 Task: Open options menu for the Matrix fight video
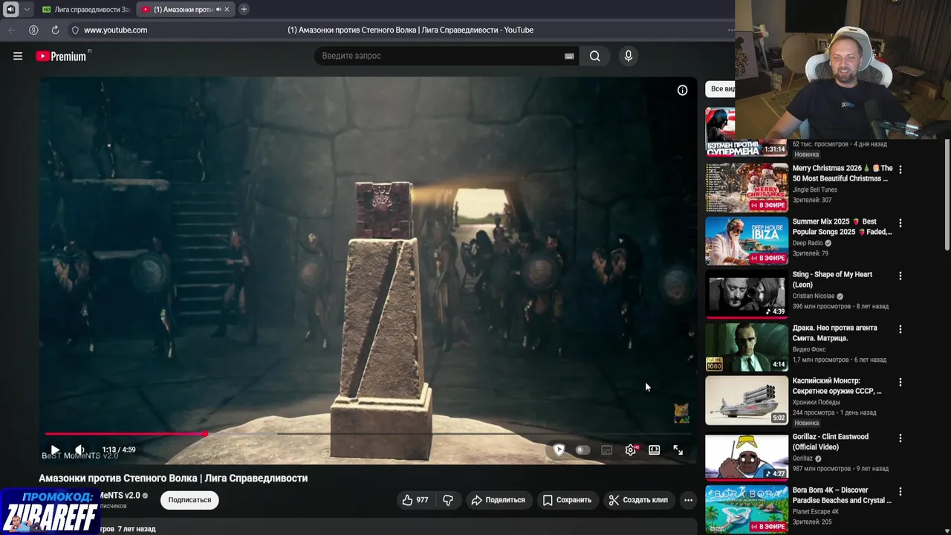pyautogui.click(x=900, y=329)
